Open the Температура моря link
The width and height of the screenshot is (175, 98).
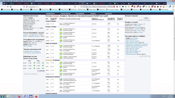coord(131,54)
